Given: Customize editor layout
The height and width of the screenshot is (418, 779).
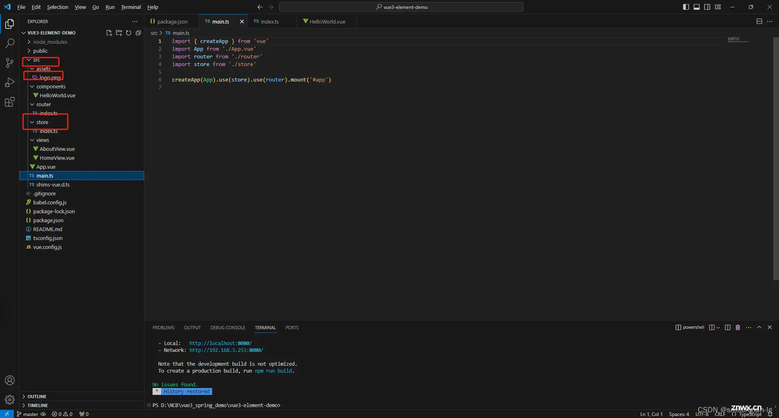Looking at the screenshot, I should pyautogui.click(x=718, y=7).
